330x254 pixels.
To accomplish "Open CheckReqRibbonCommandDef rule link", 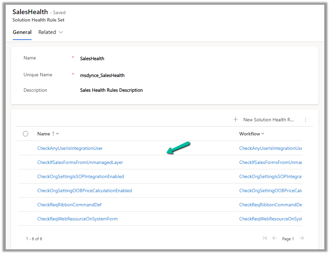I will pos(69,205).
